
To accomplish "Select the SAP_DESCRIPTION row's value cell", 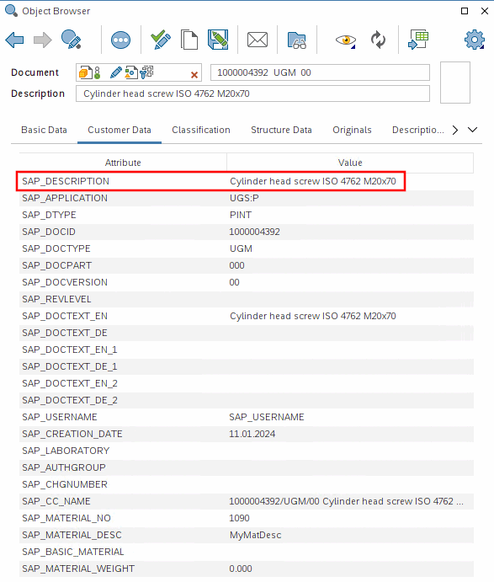I will point(350,181).
